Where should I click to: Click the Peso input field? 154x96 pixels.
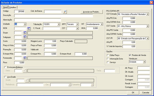(20, 63)
